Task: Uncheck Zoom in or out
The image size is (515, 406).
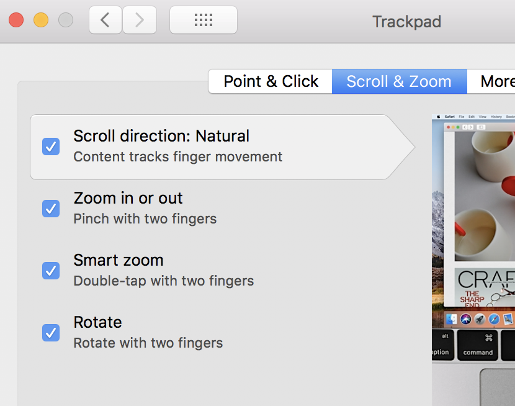Action: tap(51, 209)
